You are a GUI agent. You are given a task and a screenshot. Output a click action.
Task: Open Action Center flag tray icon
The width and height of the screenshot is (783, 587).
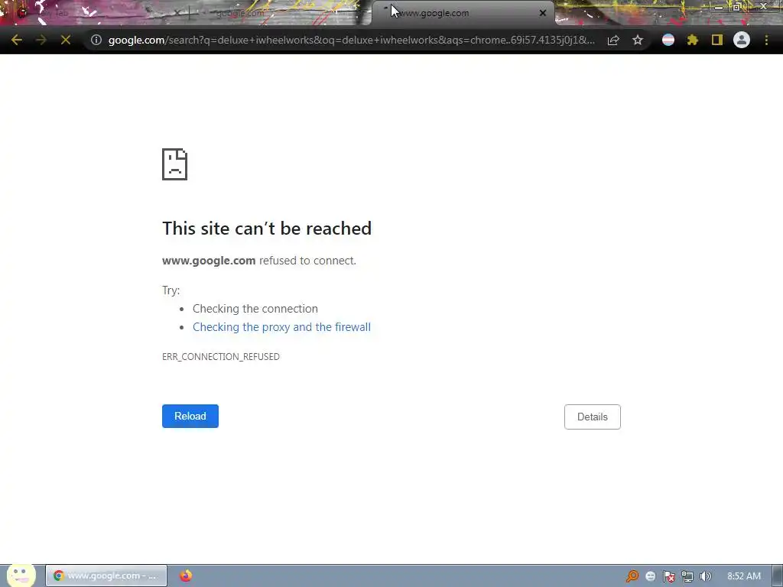click(668, 576)
